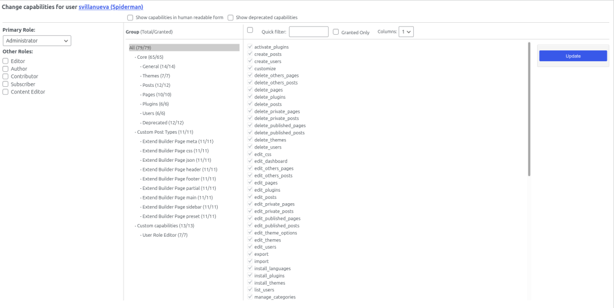This screenshot has height=308, width=614.
Task: Tick the Editor role checkbox
Action: (5, 61)
